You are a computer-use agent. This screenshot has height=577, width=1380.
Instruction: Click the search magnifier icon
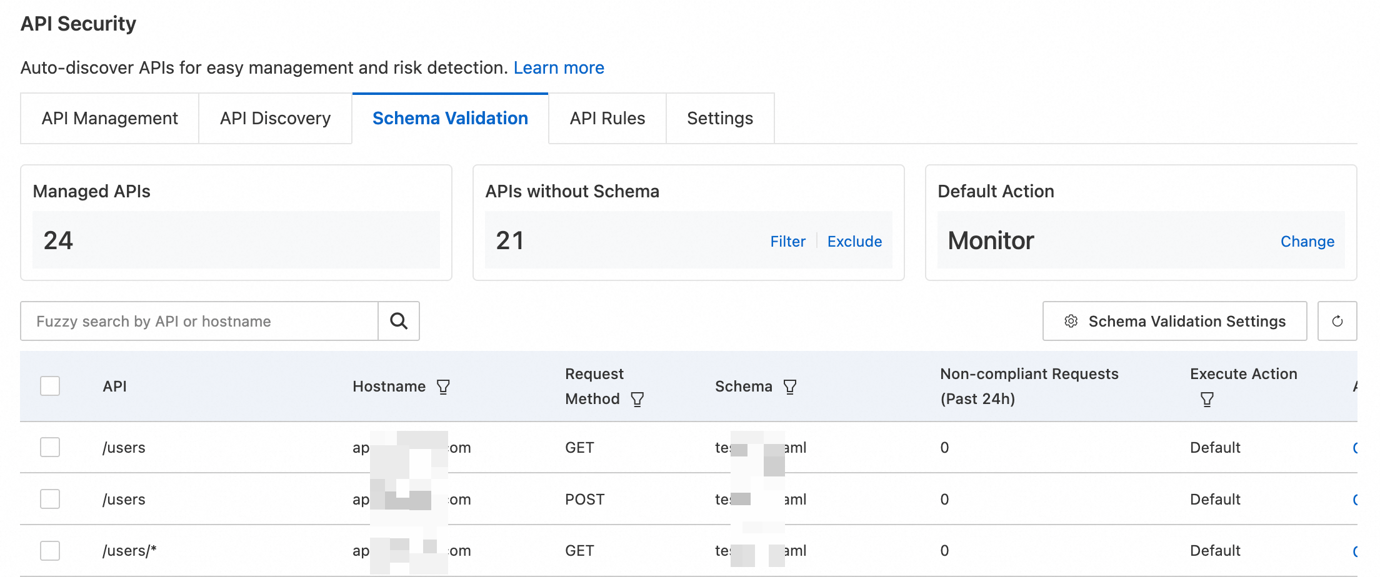coord(399,321)
